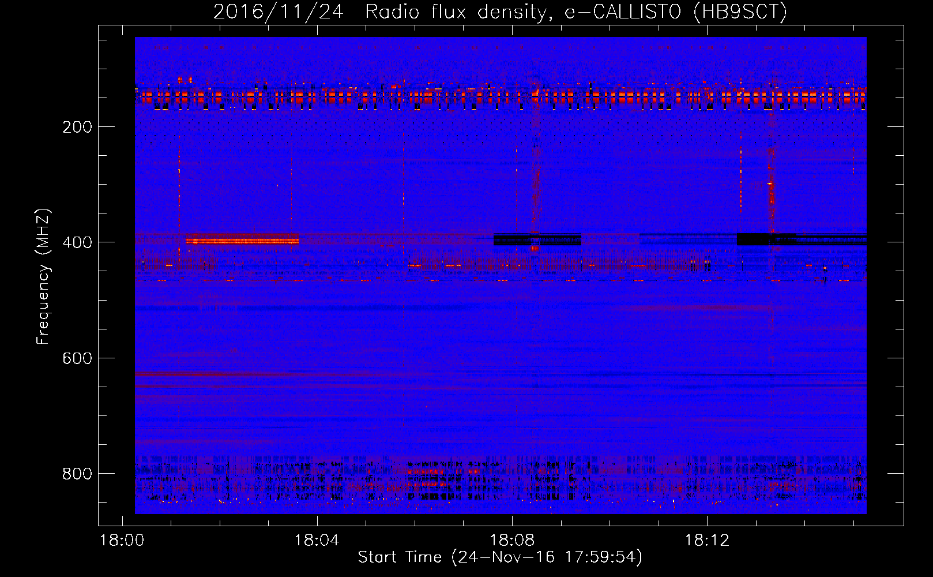The image size is (933, 577).
Task: Click the 18:12 time tick label
Action: click(706, 541)
